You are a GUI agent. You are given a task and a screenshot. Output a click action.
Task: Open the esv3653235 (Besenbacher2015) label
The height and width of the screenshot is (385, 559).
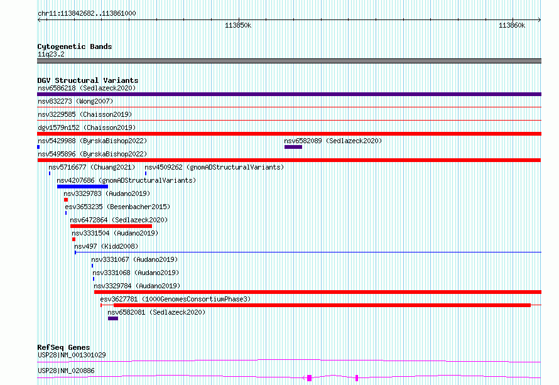tap(117, 207)
